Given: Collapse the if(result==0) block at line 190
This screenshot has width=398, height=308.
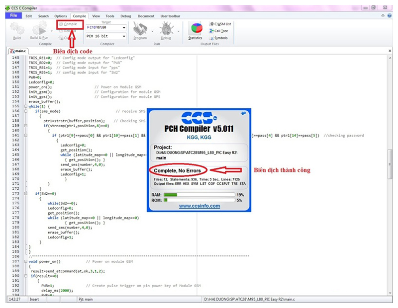Looking at the screenshot, I should 26,276.
